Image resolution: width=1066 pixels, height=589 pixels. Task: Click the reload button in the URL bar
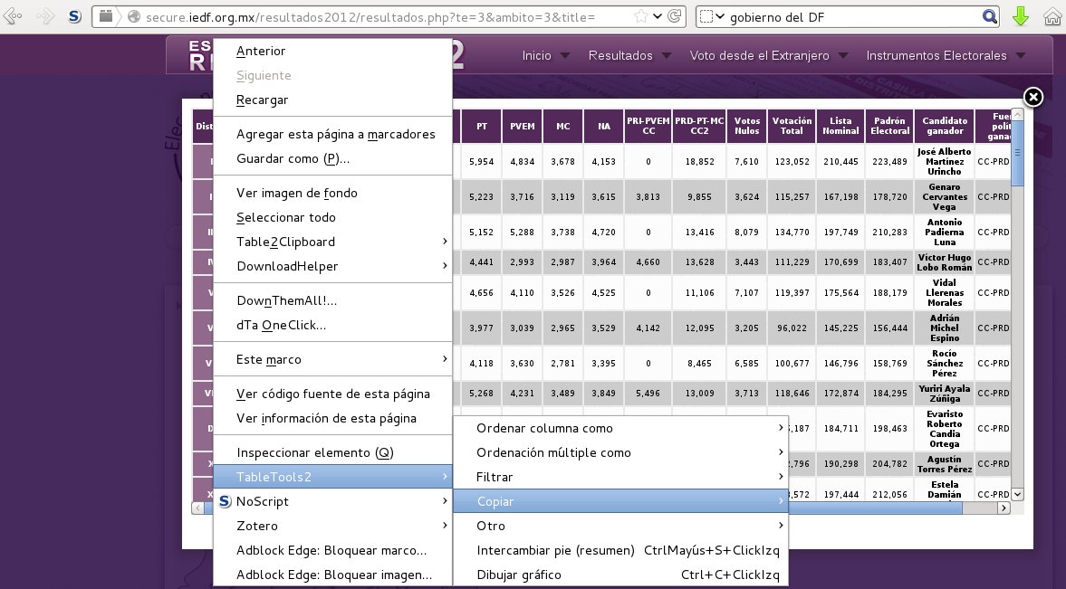tap(676, 16)
